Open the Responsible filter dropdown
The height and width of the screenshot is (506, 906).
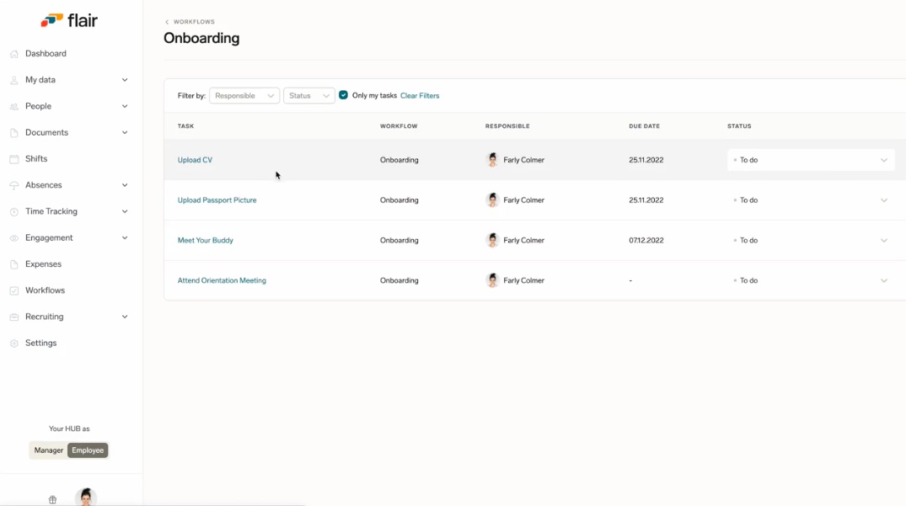244,96
